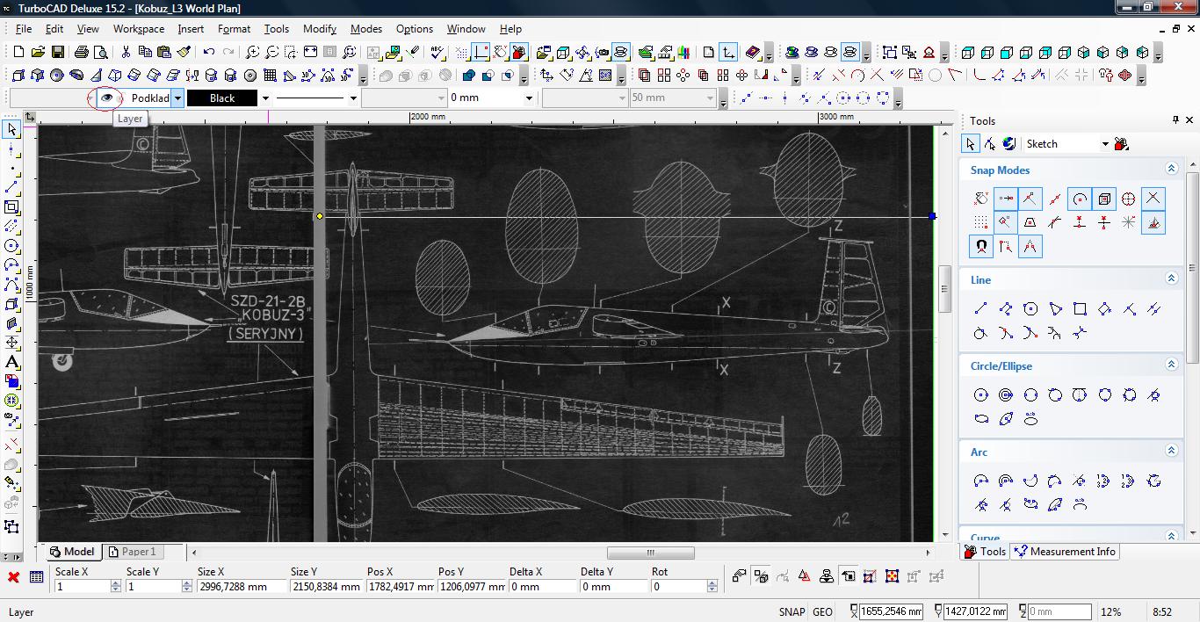This screenshot has width=1200, height=622.
Task: Pick the Ellipse tool in Circle/Ellipse group
Action: coord(981,419)
